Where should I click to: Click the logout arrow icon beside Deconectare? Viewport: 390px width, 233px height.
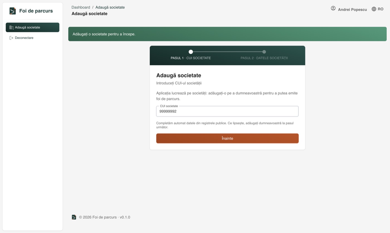pos(11,38)
